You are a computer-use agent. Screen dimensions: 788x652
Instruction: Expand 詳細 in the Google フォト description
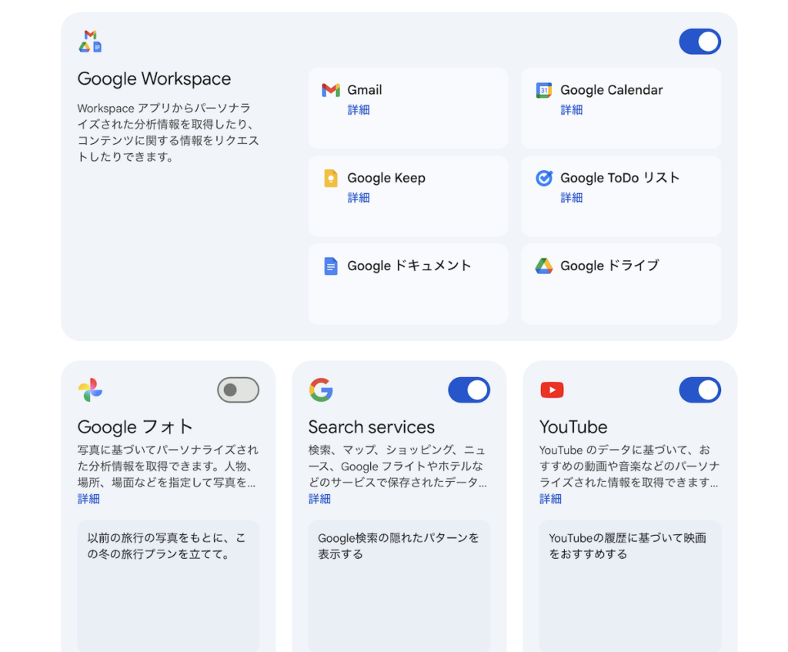[x=88, y=499]
